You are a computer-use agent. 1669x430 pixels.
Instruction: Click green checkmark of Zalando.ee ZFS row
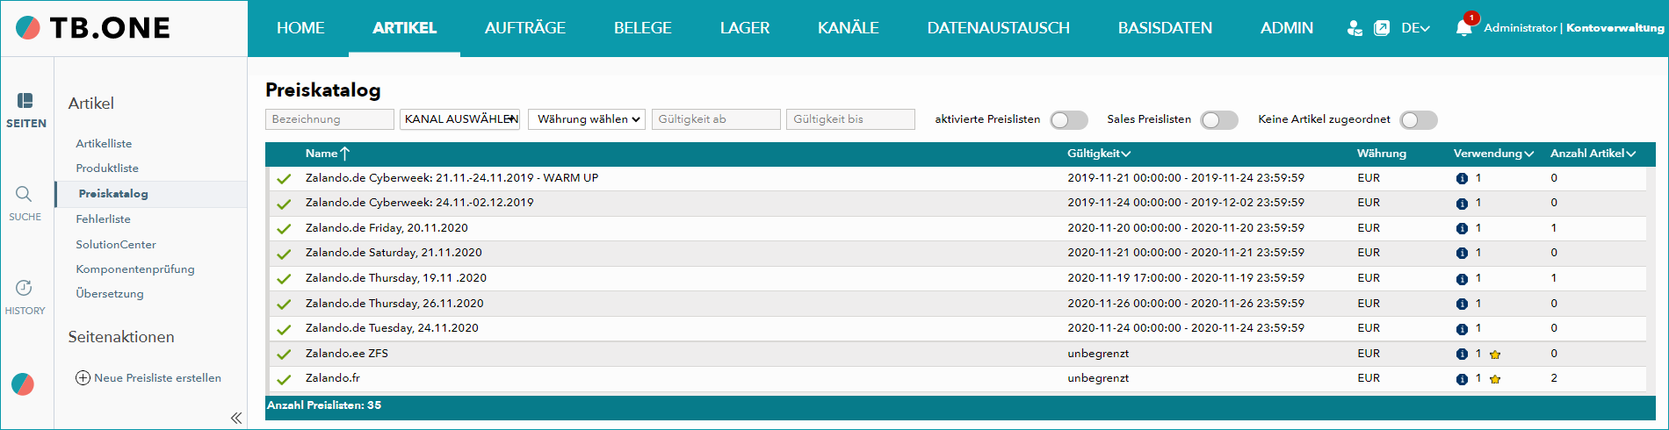[284, 355]
